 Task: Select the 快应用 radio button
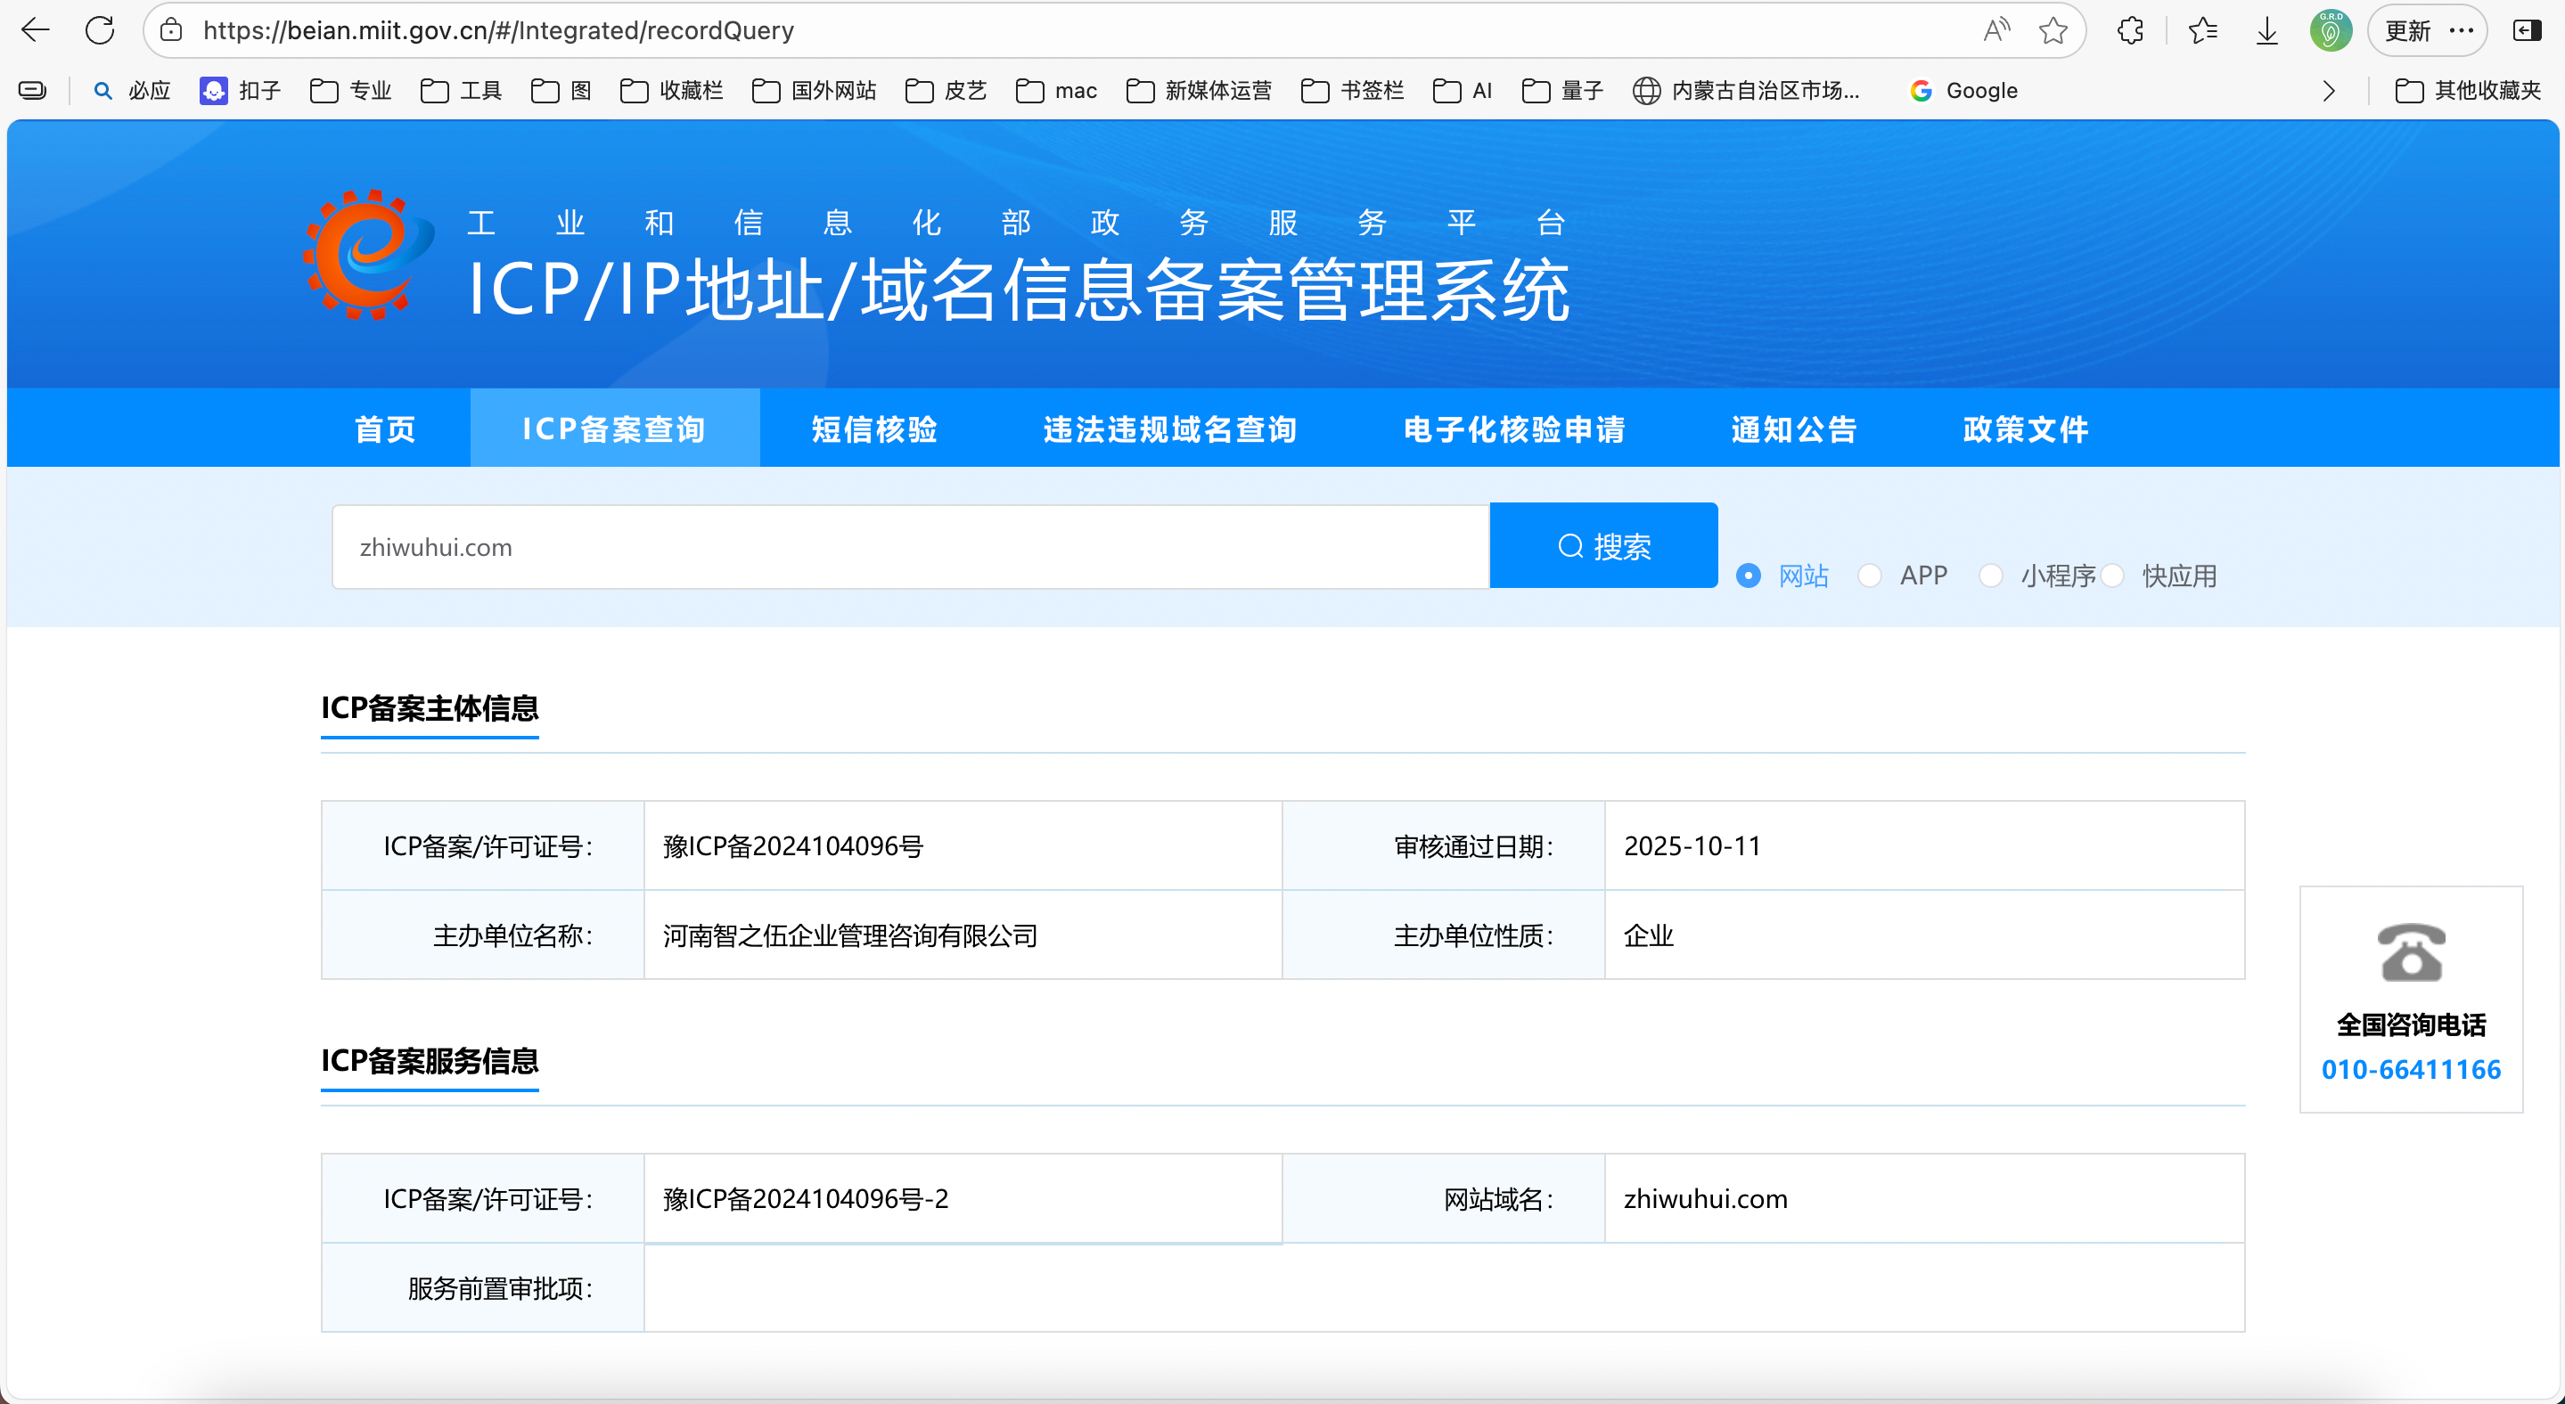[2112, 575]
